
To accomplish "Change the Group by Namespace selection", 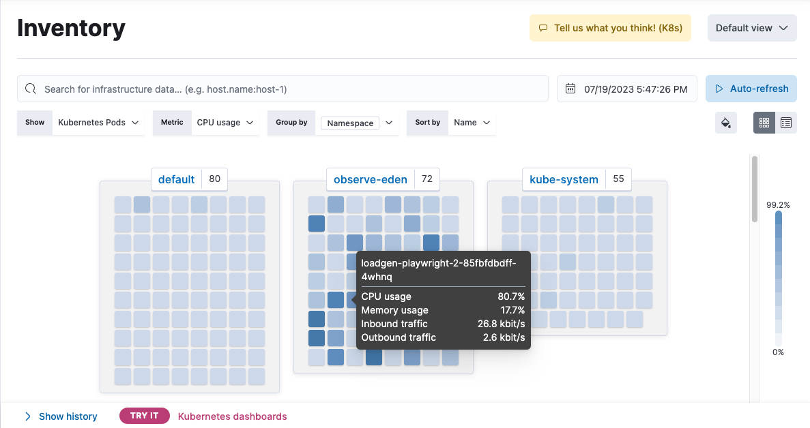I will [x=358, y=123].
